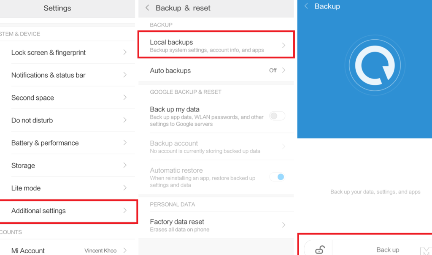Screen dimensions: 432x255
Task: Expand Storage chevron arrow
Action: 125,165
